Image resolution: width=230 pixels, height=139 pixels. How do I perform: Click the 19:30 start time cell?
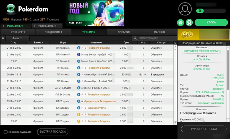[14, 61]
